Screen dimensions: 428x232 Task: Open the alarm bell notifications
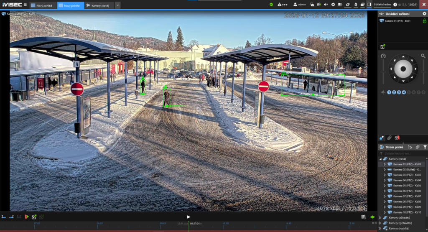pyautogui.click(x=355, y=5)
